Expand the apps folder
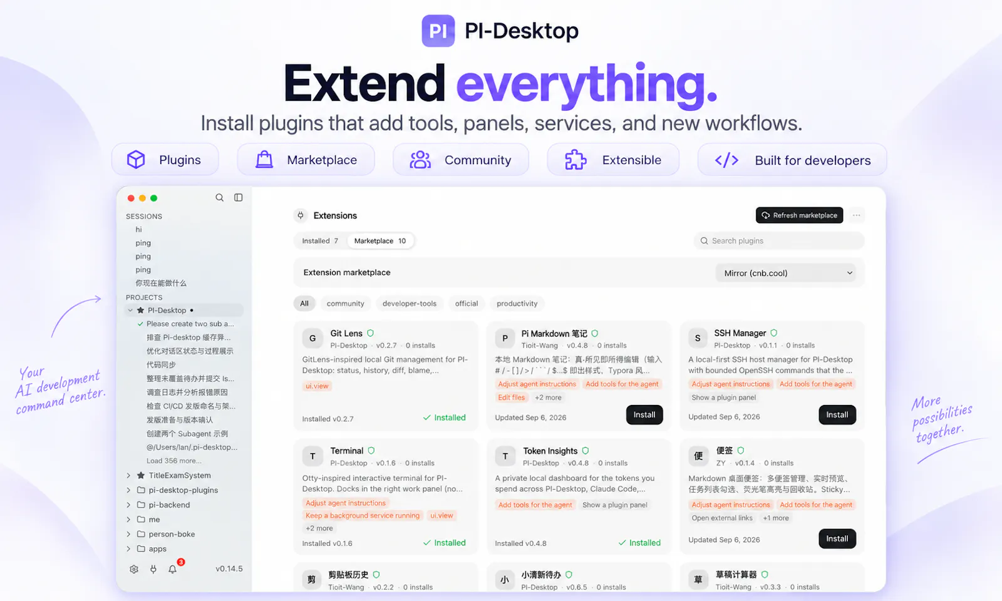Image resolution: width=1002 pixels, height=601 pixels. tap(129, 549)
